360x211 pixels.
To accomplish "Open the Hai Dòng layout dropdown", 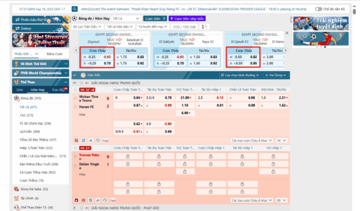I will coord(276,75).
